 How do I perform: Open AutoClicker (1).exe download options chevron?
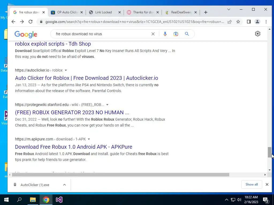coord(64,185)
